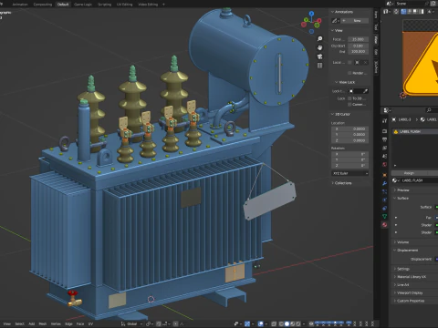Open the World properties tab

[x=385, y=164]
